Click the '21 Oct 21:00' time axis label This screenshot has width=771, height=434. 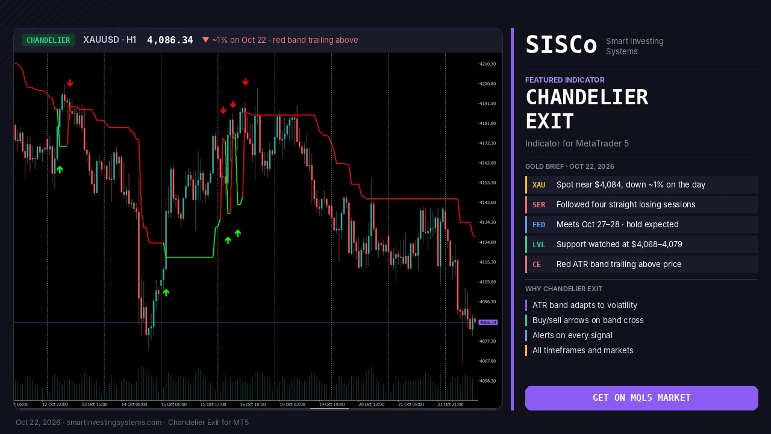point(451,404)
